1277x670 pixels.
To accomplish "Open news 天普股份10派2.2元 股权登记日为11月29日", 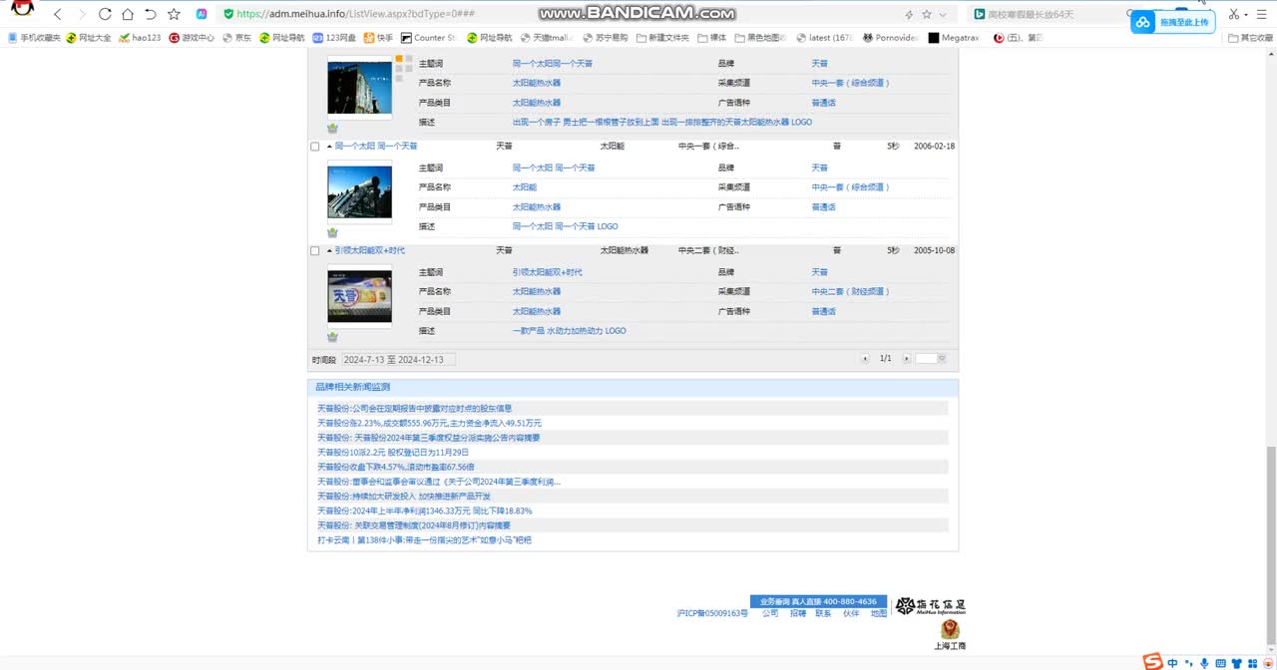I will tap(393, 452).
